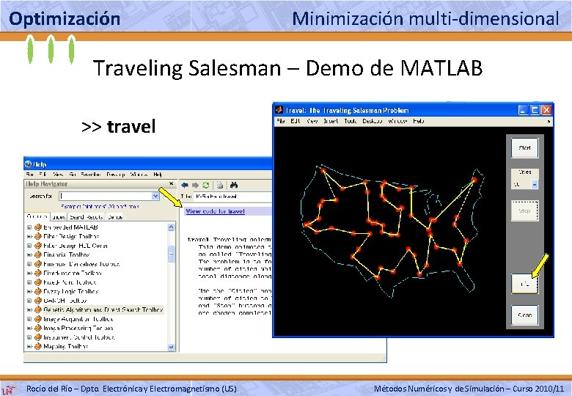This screenshot has height=396, width=572.
Task: Expand the Embedded MATLAB tree node
Action: [29, 227]
